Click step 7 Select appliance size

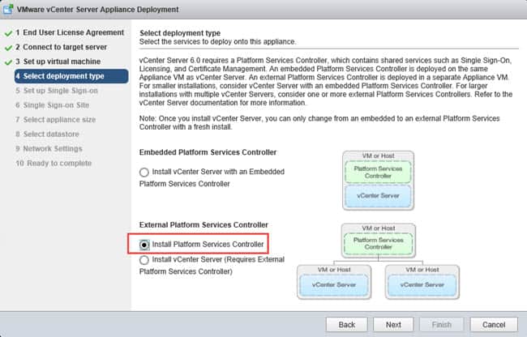(55, 120)
